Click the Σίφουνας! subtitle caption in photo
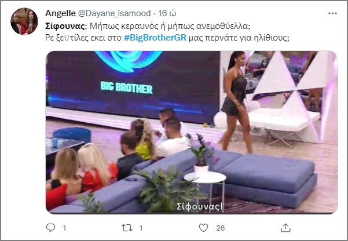The height and width of the screenshot is (241, 348). click(200, 207)
